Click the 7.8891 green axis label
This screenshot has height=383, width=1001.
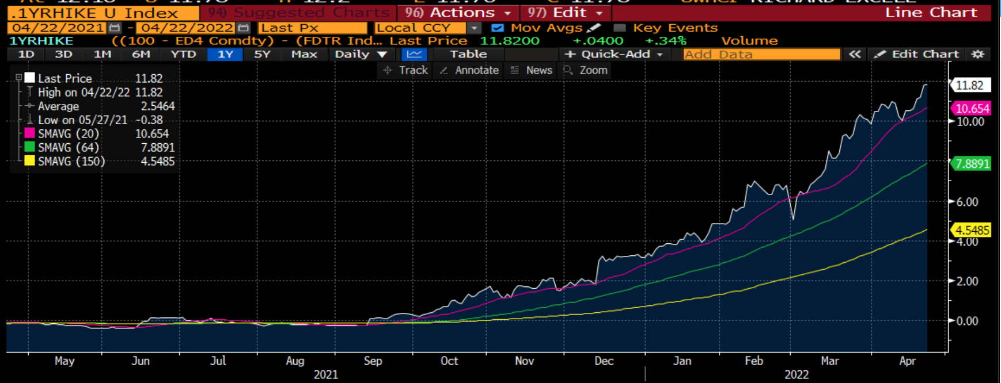(972, 163)
